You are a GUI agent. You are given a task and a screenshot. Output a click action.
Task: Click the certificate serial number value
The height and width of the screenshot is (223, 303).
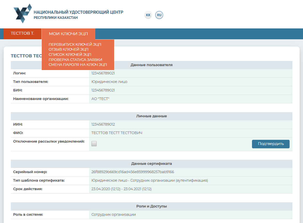(x=133, y=172)
